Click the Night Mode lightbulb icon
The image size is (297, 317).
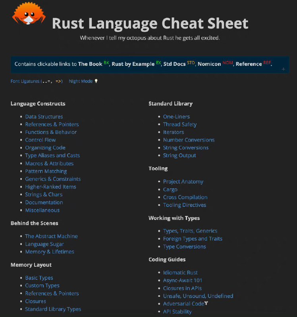(96, 81)
